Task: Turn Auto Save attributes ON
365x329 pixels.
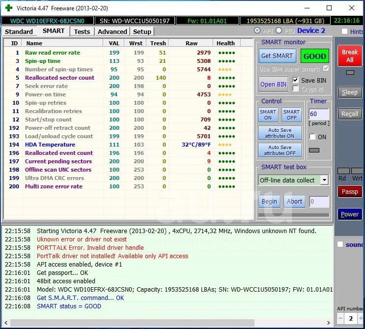Action: coord(280,133)
